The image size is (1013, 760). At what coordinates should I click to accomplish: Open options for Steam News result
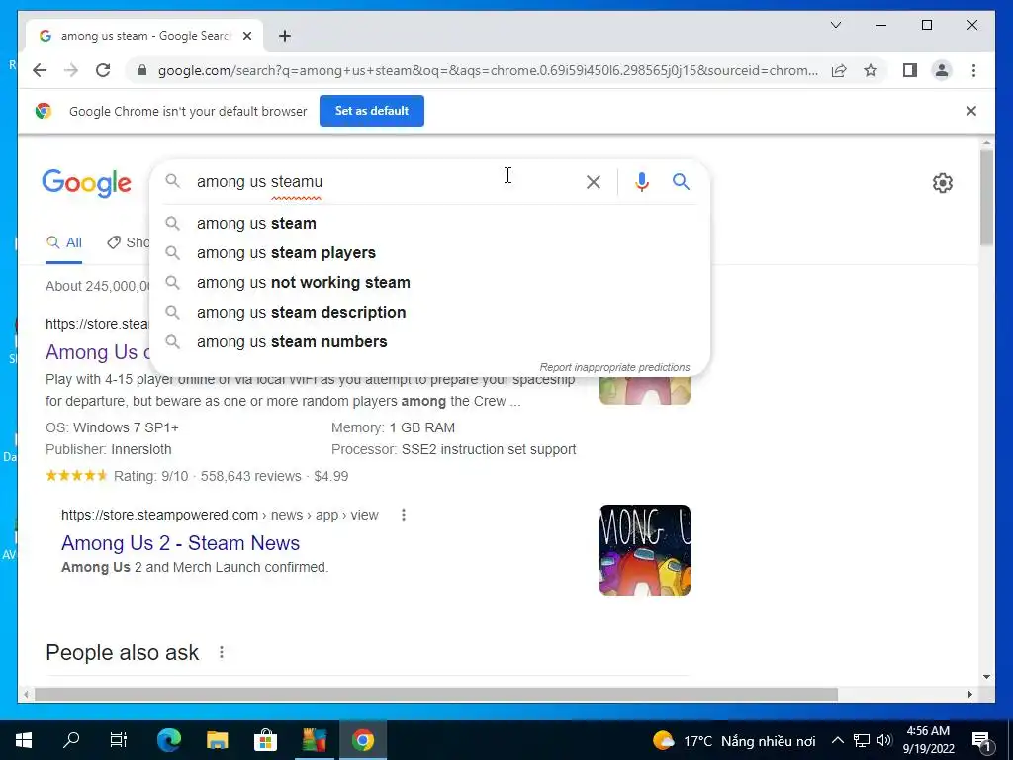404,515
